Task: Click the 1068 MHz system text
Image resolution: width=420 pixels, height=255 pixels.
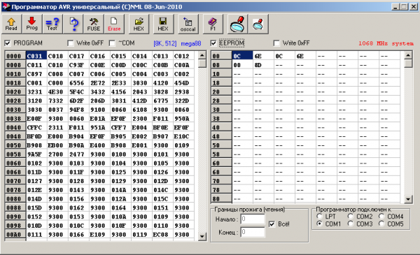Action: click(x=386, y=43)
